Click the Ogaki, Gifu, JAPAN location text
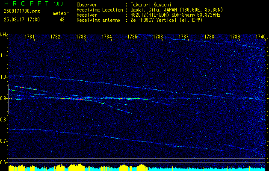Screen dimensions: 269x171 click(x=177, y=10)
